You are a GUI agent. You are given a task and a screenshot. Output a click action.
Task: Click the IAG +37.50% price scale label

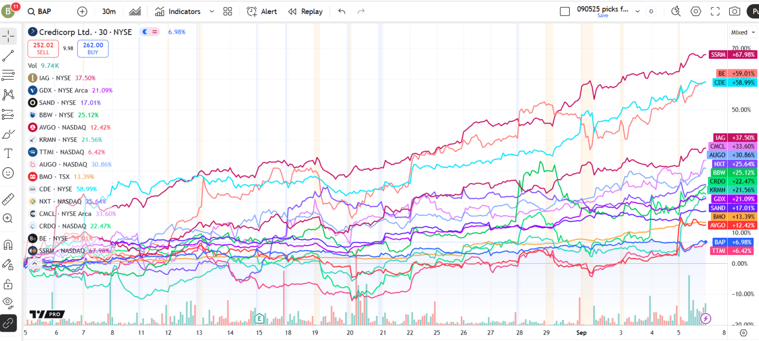click(x=735, y=138)
